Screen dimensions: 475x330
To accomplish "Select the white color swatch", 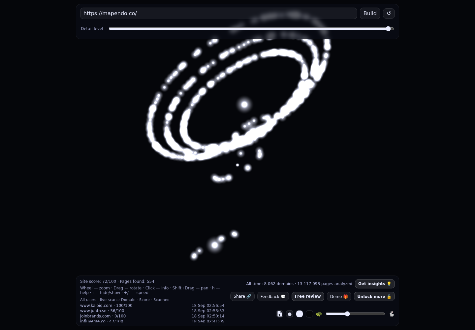I will coord(300,314).
